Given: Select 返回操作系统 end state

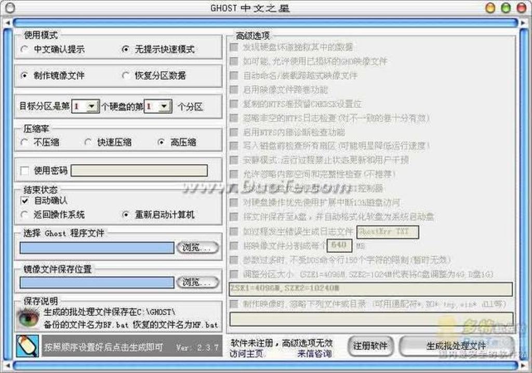Looking at the screenshot, I should point(24,215).
